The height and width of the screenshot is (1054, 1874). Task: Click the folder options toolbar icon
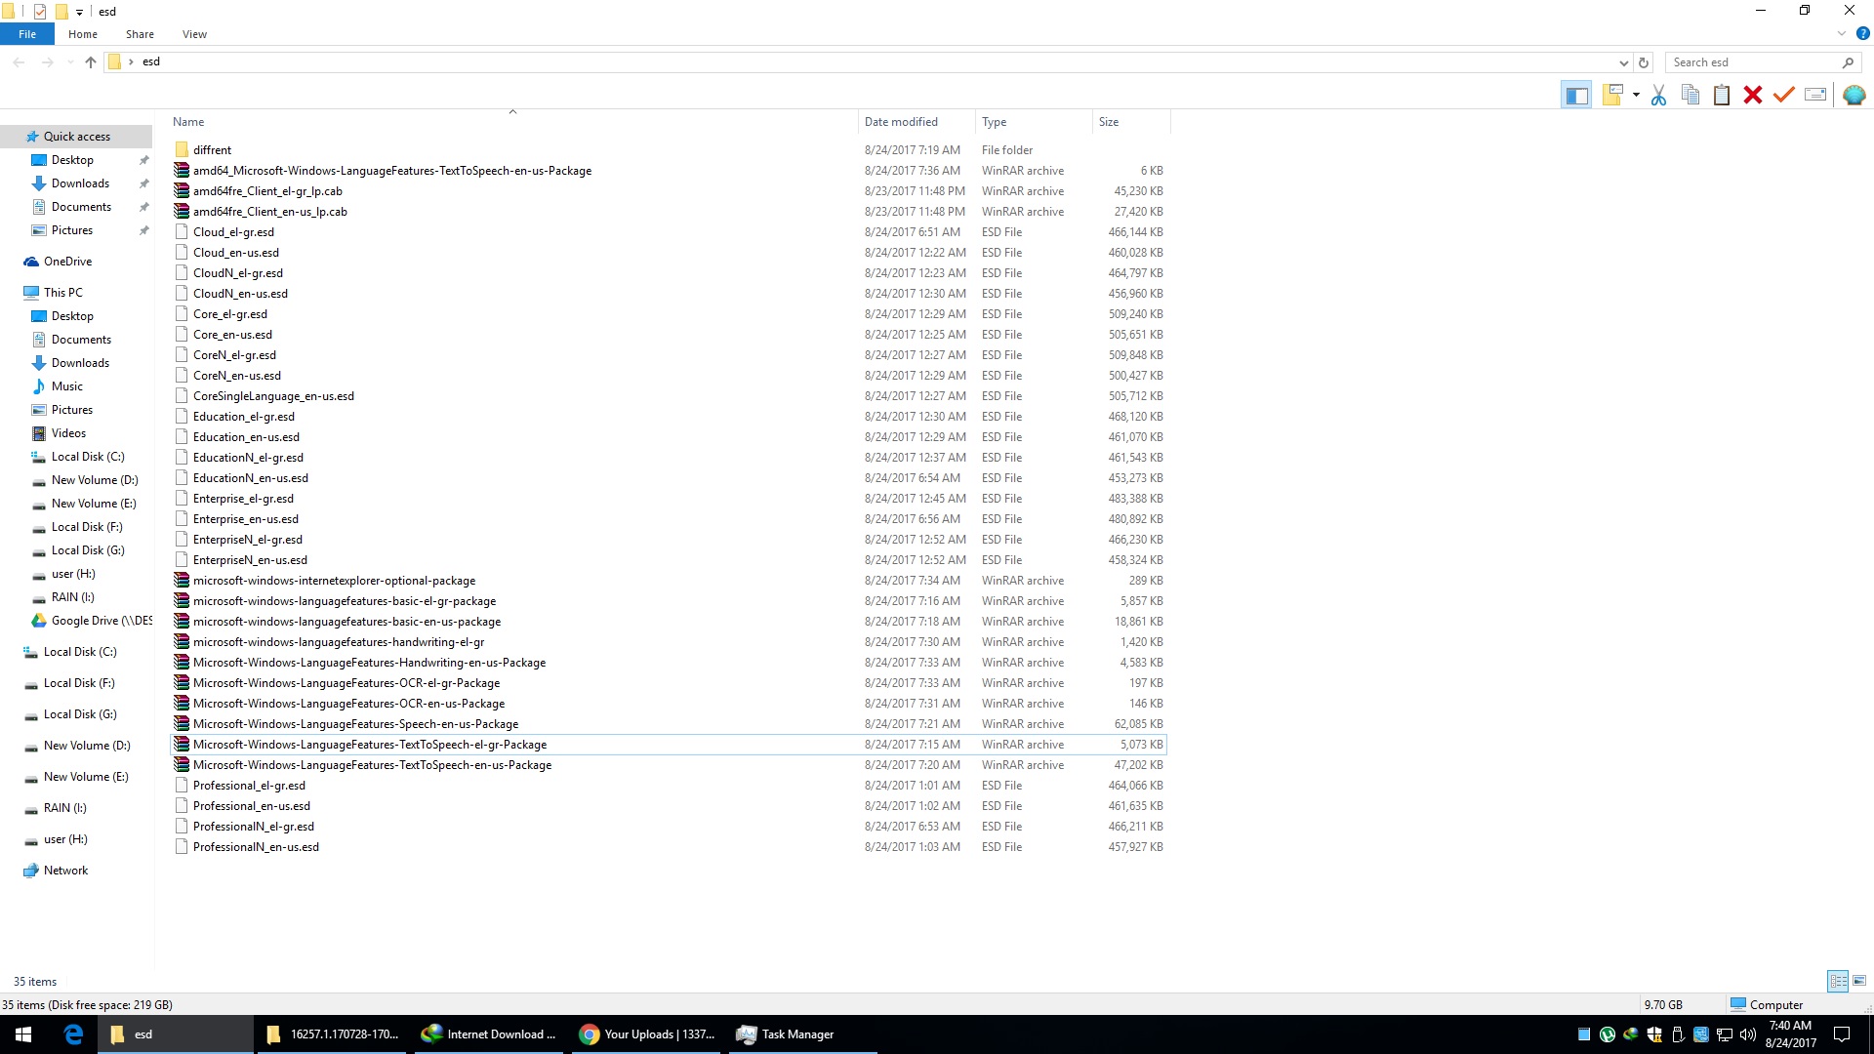(x=1612, y=95)
